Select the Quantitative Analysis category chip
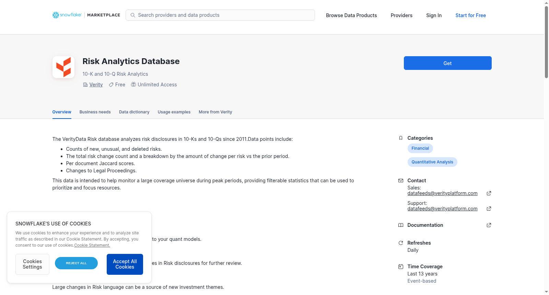This screenshot has width=549, height=295. [x=432, y=162]
